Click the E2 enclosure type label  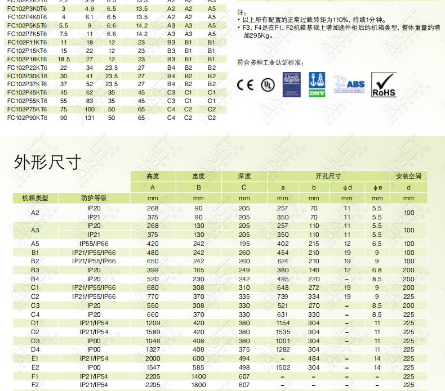click(35, 368)
